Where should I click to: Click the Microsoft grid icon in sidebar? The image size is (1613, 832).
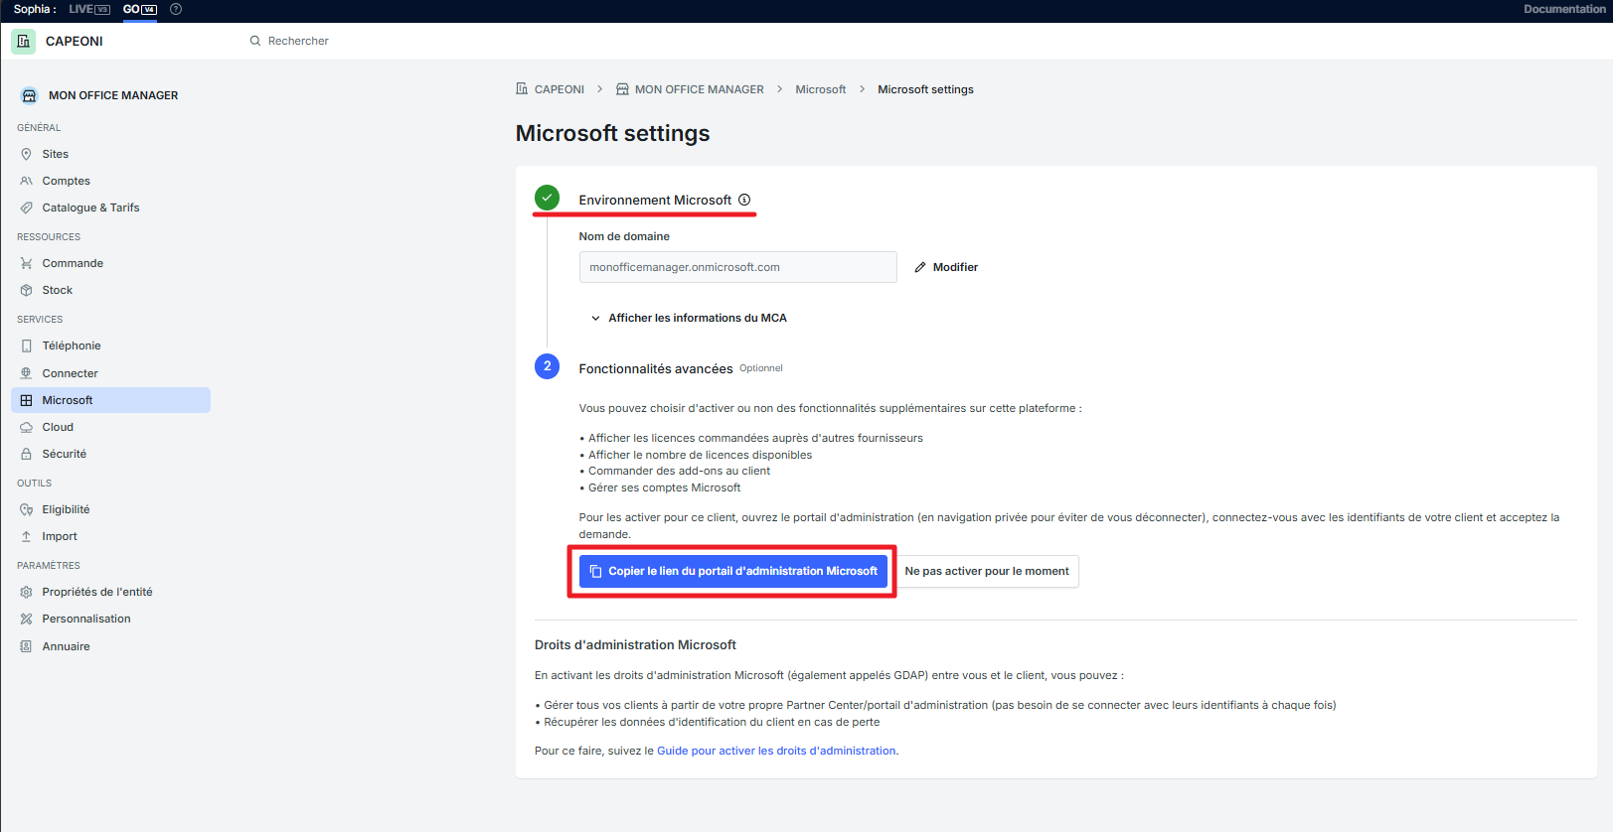(x=27, y=400)
